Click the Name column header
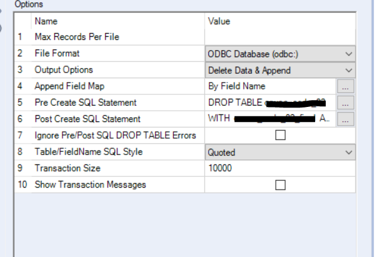The width and height of the screenshot is (387, 257). (x=46, y=21)
